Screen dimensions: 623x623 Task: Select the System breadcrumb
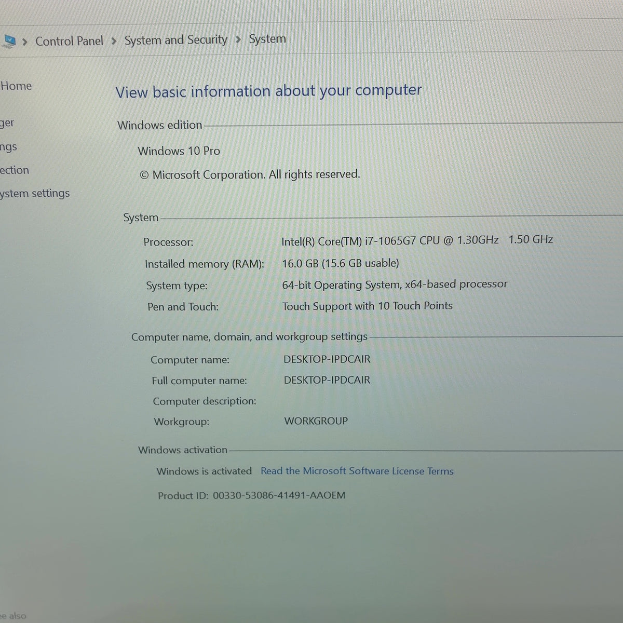267,39
